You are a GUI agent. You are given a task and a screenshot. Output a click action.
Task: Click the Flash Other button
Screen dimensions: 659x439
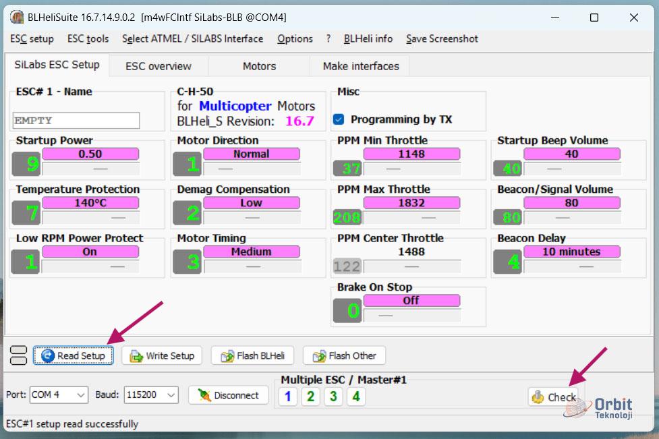pos(344,355)
